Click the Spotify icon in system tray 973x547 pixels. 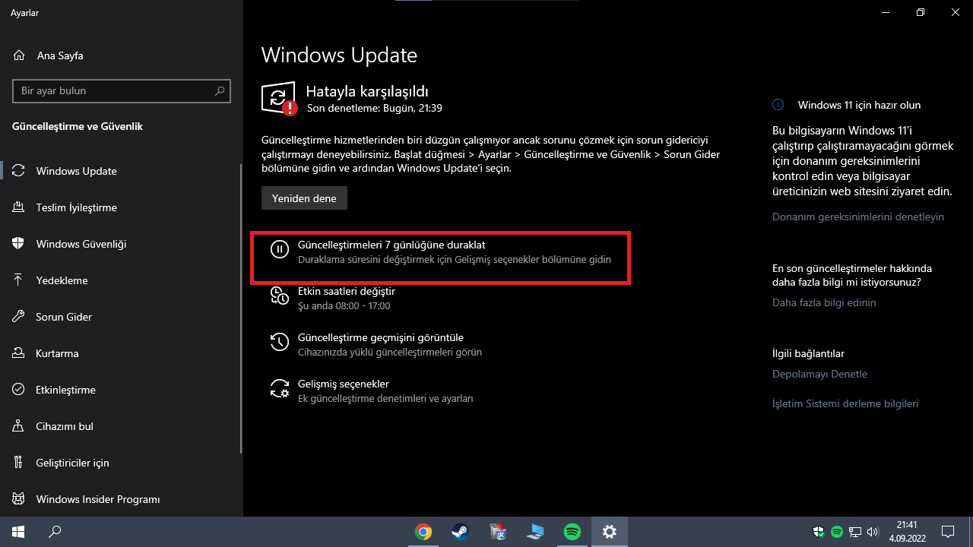coord(837,532)
